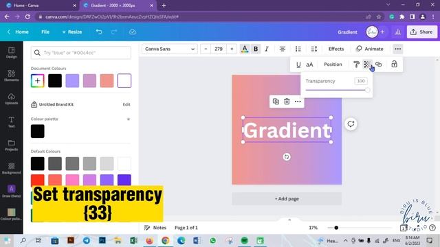This screenshot has width=440, height=247.
Task: Open more options for selected text
Action: tap(298, 102)
